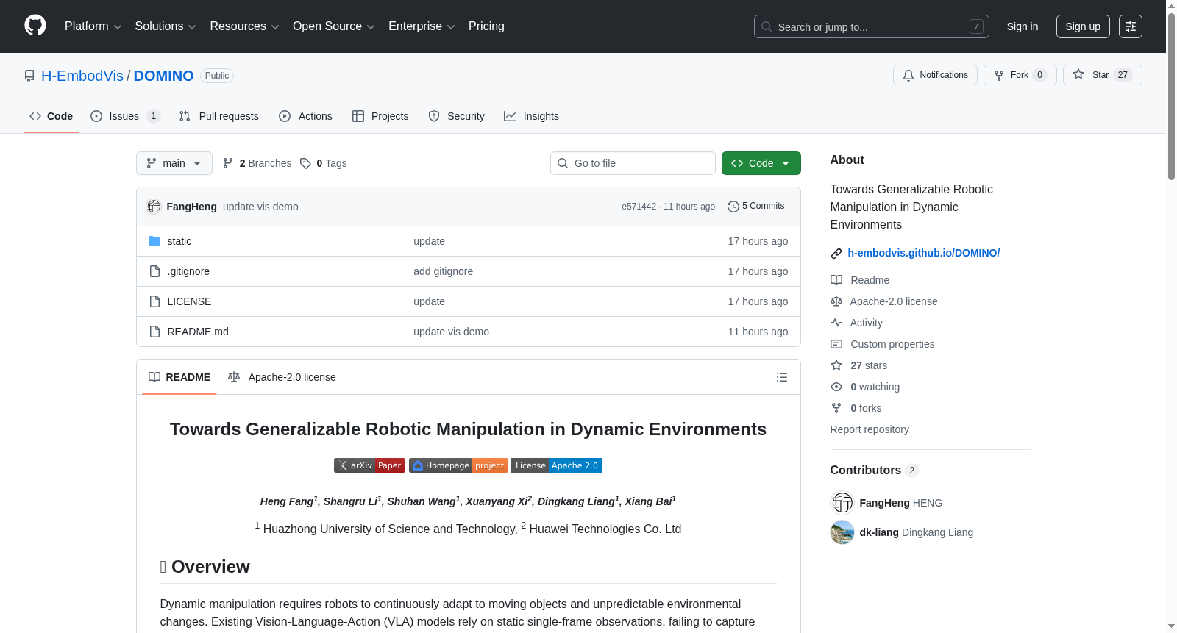Viewport: 1177px width, 633px height.
Task: Open the DOMINO repository link
Action: 163,76
